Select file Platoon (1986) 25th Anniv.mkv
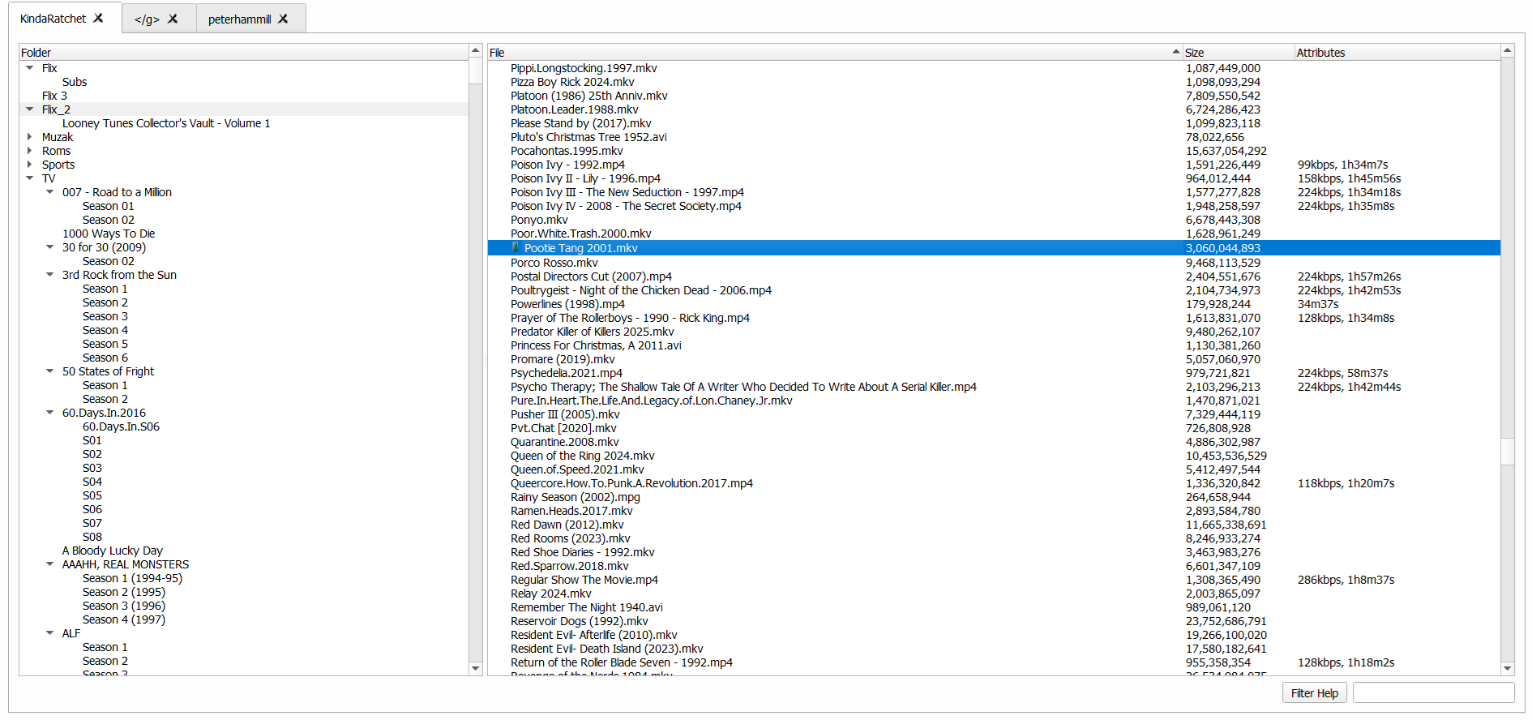The height and width of the screenshot is (720, 1532). click(589, 96)
